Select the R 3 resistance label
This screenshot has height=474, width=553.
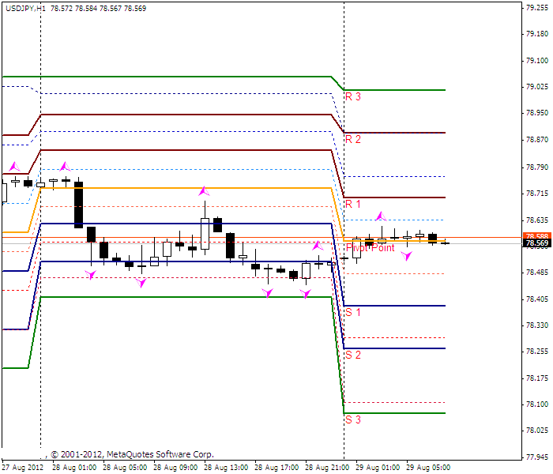pos(353,96)
